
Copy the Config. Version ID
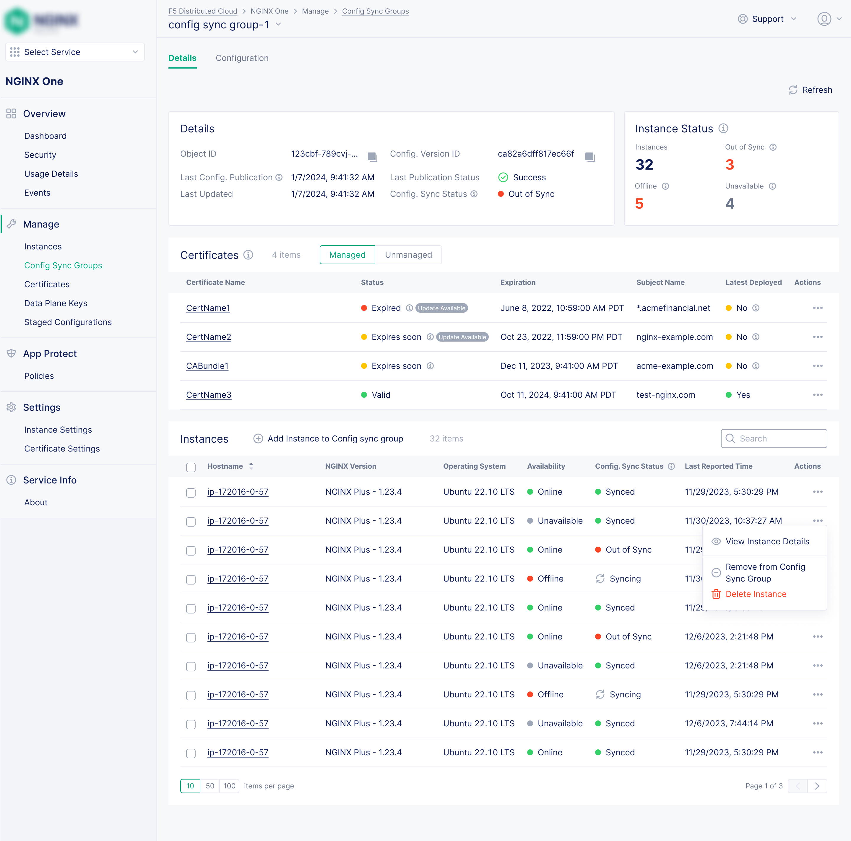pos(590,156)
